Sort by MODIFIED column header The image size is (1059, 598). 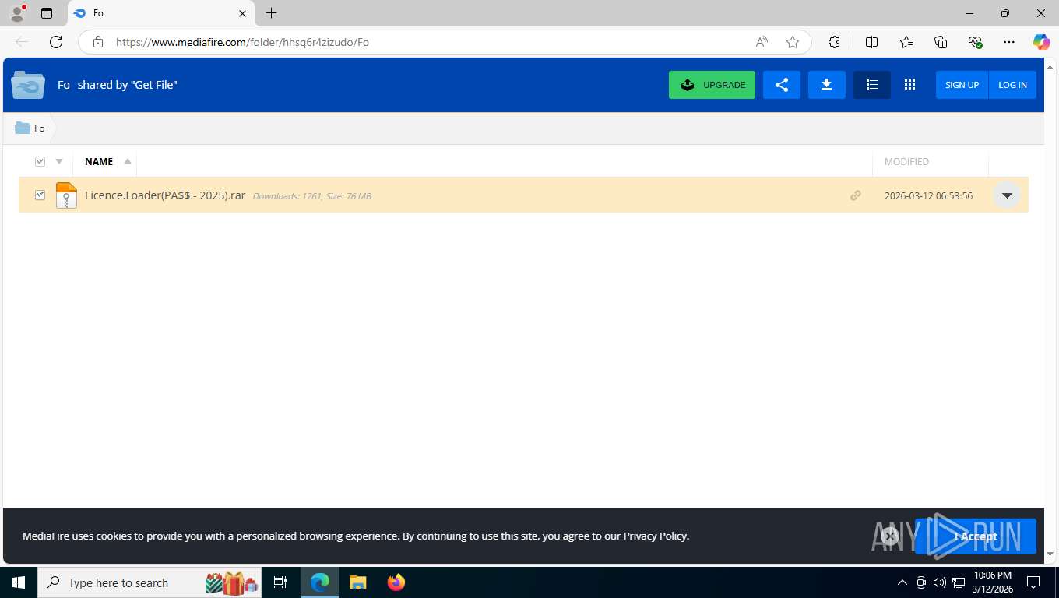pos(906,161)
